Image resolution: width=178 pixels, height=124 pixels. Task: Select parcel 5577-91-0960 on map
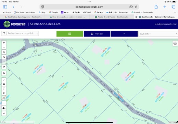click(x=106, y=51)
